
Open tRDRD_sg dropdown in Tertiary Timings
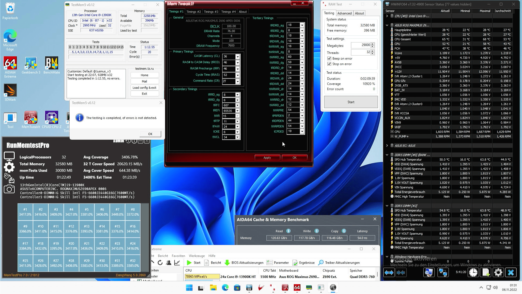(x=302, y=25)
